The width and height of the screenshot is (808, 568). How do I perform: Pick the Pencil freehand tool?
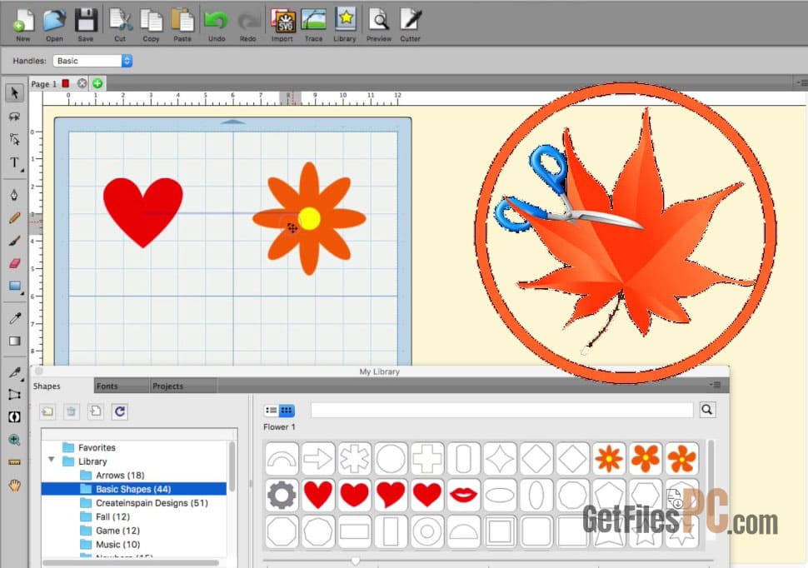tap(14, 218)
